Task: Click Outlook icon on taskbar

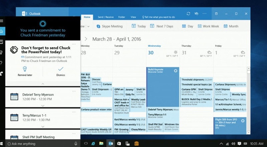Action: pos(111,143)
